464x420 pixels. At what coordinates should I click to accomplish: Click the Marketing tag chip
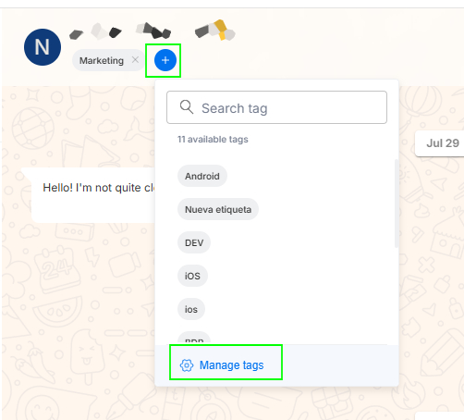(108, 60)
